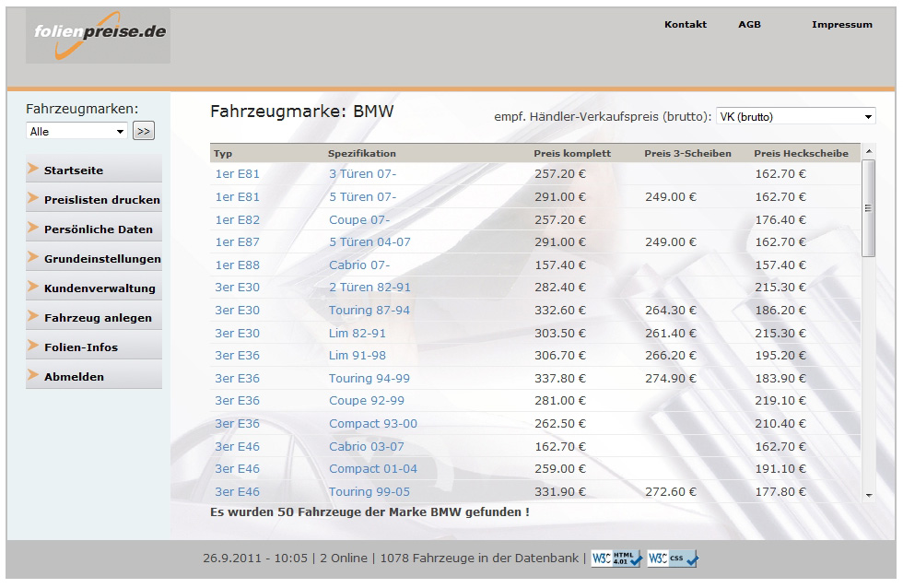Open the Compact 93-00 link
The image size is (903, 588).
click(372, 424)
